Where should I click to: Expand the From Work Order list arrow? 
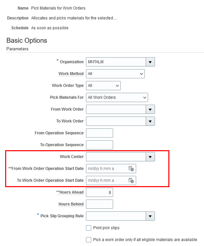point(150,109)
